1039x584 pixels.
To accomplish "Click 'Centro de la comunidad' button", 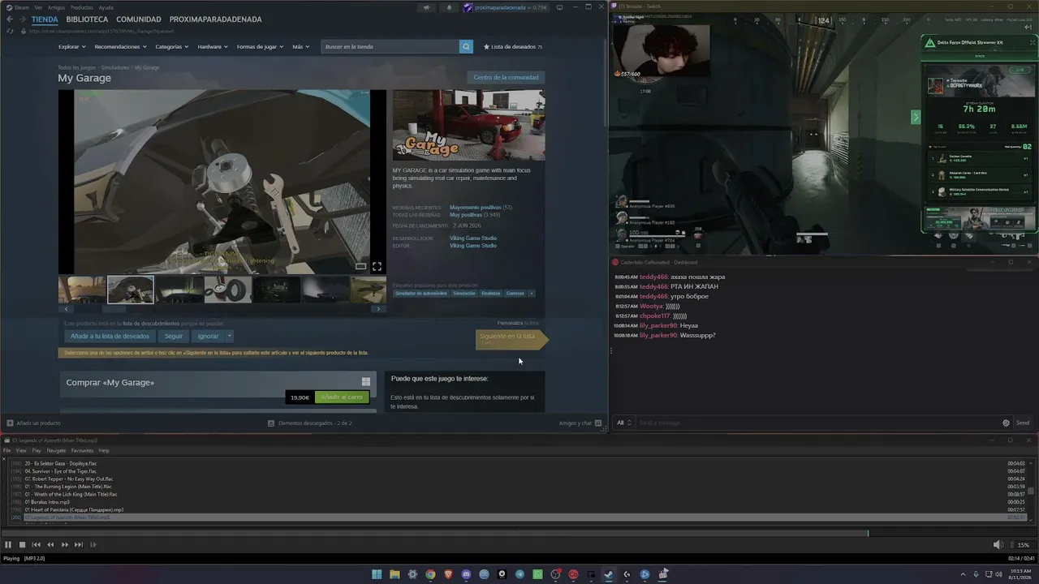I will tap(506, 78).
